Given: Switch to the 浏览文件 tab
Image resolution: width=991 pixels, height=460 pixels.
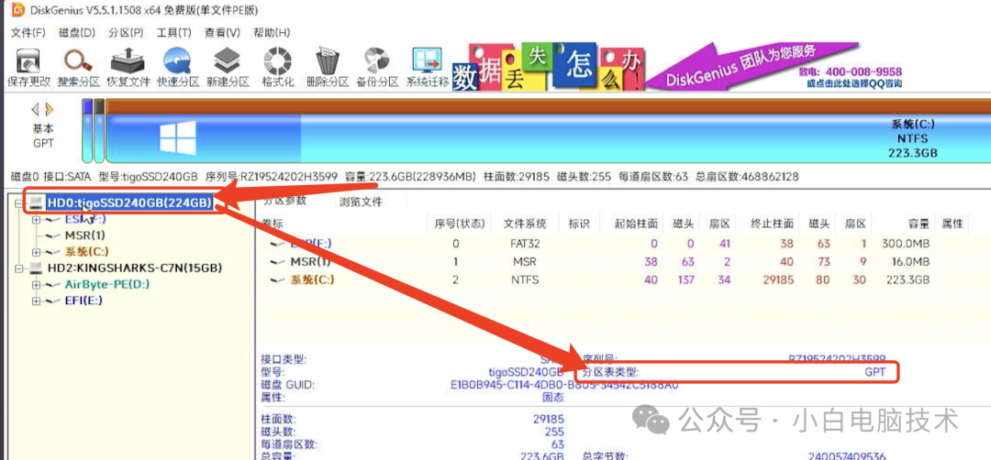Looking at the screenshot, I should pyautogui.click(x=361, y=202).
